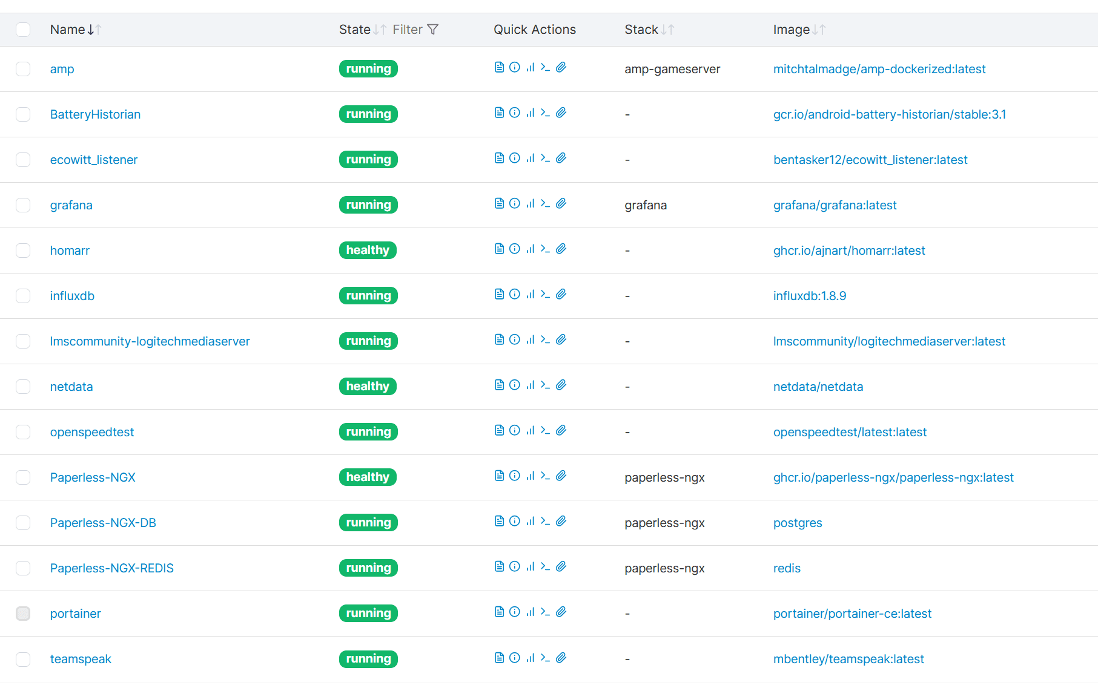Open inspect icon for lmscommunity-logitechmediaserver
This screenshot has height=691, width=1098.
(x=515, y=339)
